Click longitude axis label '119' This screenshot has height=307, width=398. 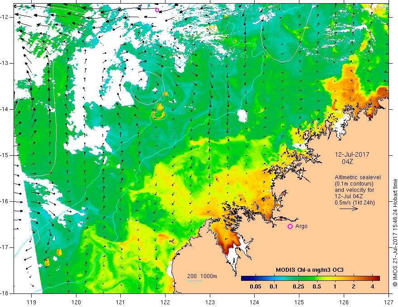click(x=32, y=302)
